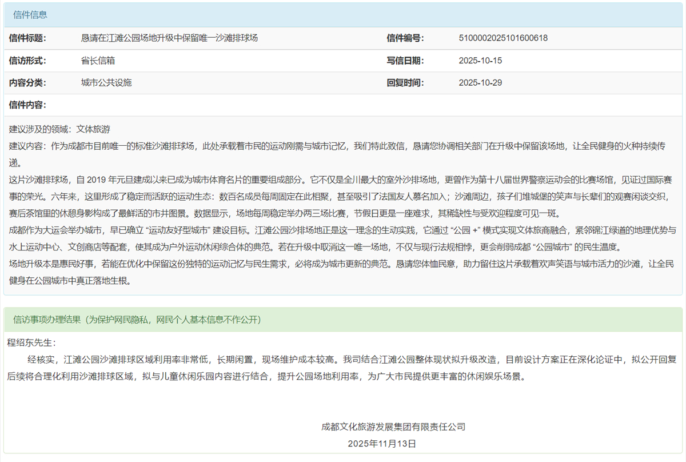This screenshot has width=686, height=462.
Task: Click the 内容分类 field label
Action: tap(27, 83)
